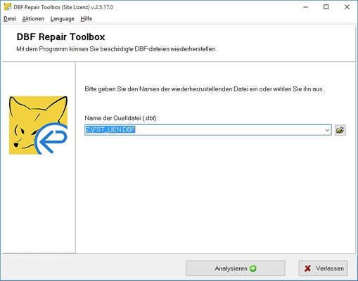Viewport: 358px width, 281px height.
Task: Click the 'Name der Quelldatei (.dbf)' label
Action: [122, 118]
